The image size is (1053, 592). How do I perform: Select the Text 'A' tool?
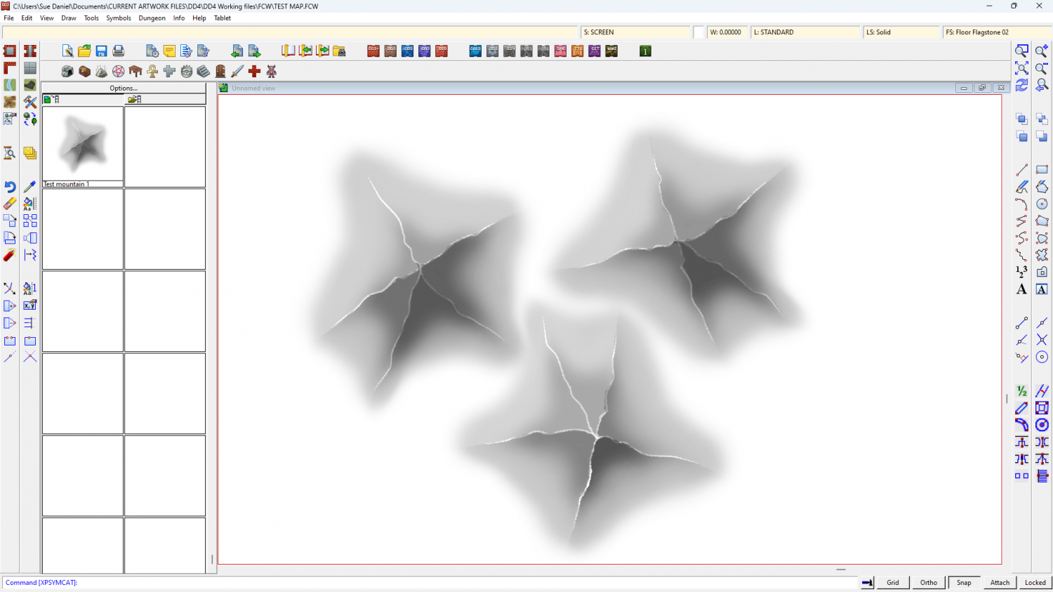tap(1022, 289)
